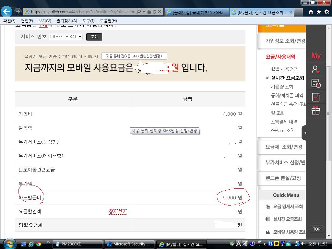
Task: Refresh the page using address bar icon
Action: (x=154, y=12)
